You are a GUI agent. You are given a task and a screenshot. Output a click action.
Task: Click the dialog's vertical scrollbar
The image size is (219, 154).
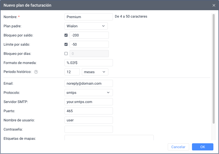tap(214, 69)
